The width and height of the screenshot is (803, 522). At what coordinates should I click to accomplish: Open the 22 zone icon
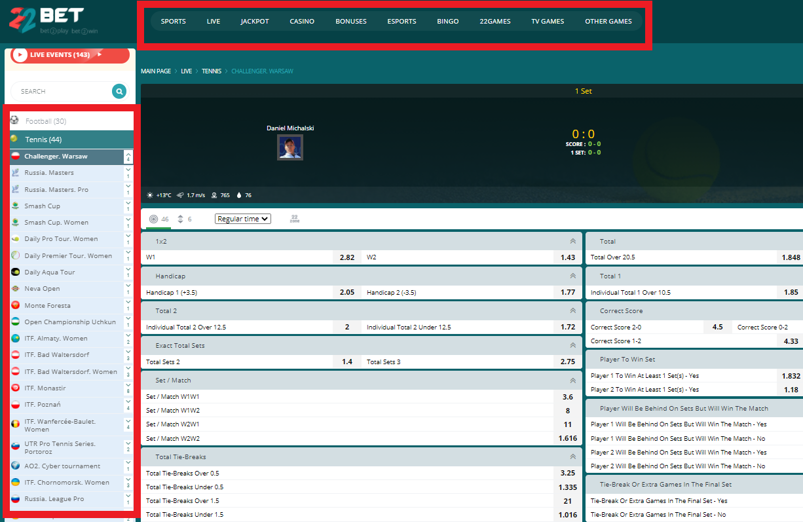click(295, 219)
